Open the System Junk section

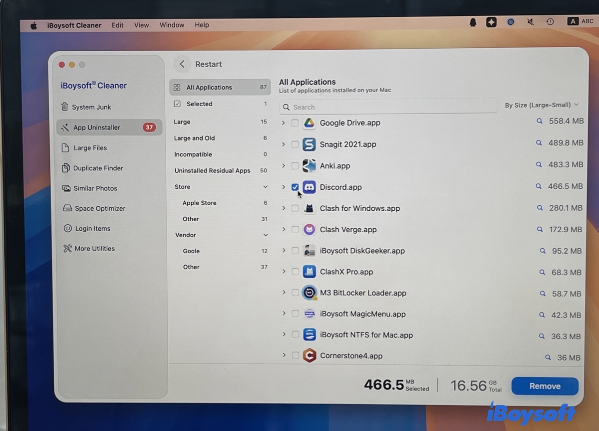(x=86, y=107)
